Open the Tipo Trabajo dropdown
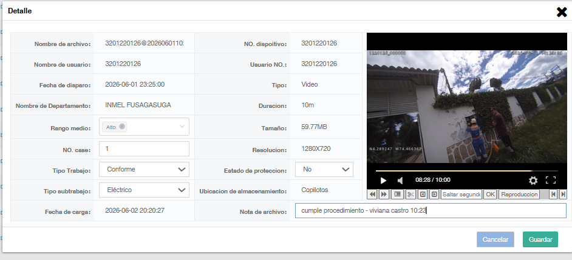 point(144,169)
